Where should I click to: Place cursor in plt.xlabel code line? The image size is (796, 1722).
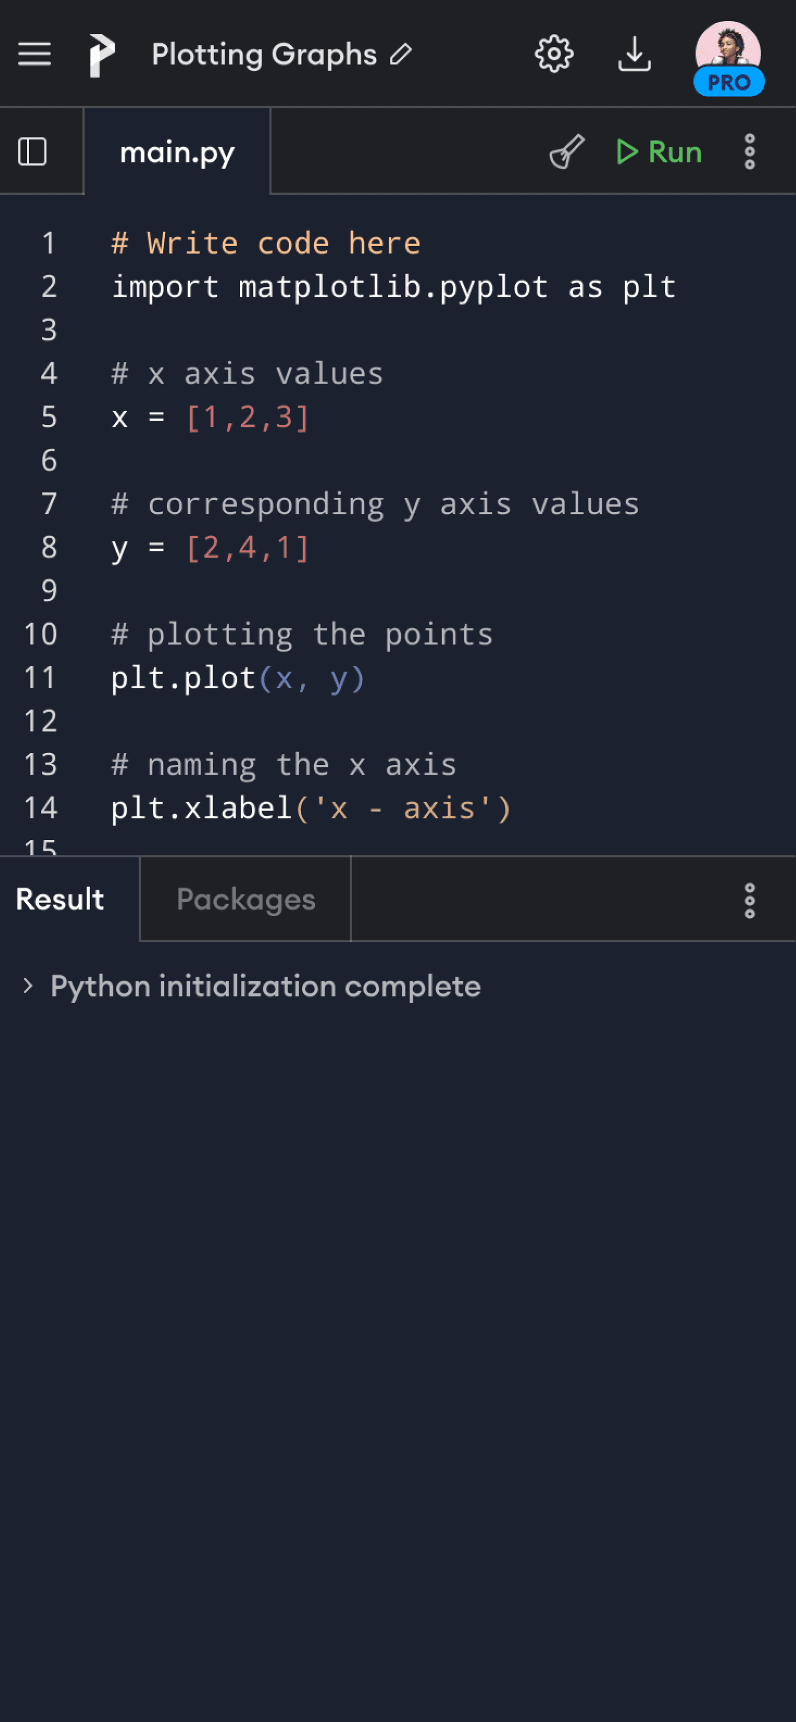[311, 809]
